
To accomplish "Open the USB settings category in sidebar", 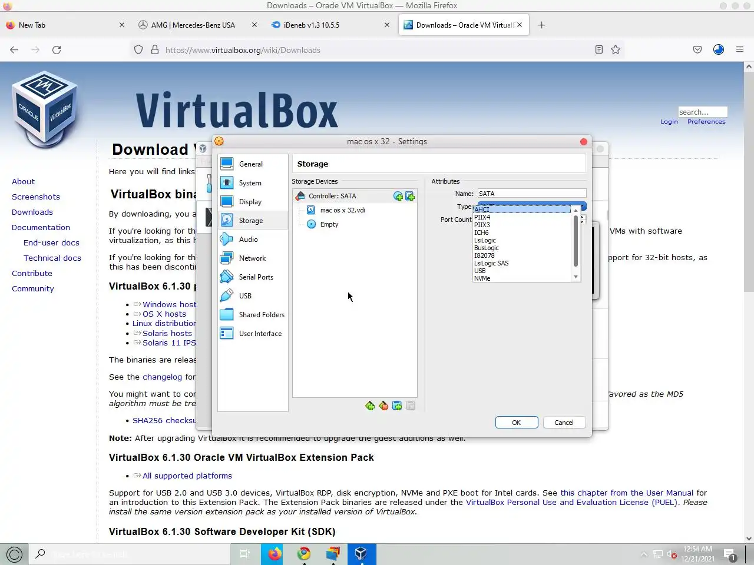I will [253, 296].
